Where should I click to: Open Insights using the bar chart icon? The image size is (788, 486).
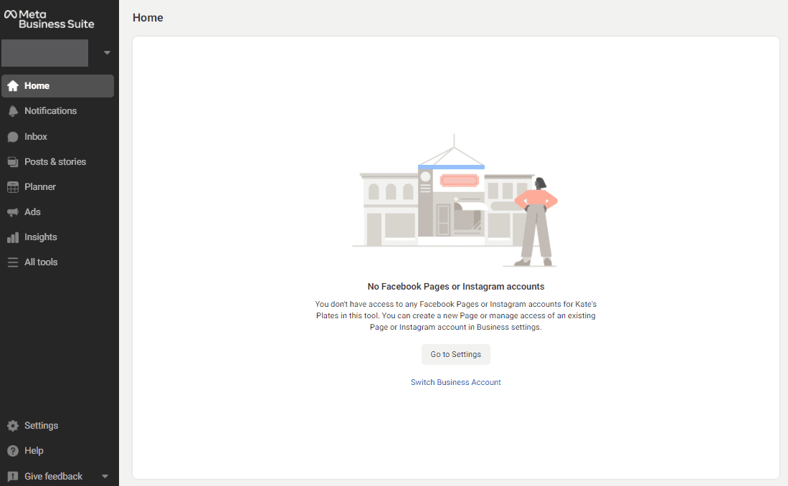[13, 237]
